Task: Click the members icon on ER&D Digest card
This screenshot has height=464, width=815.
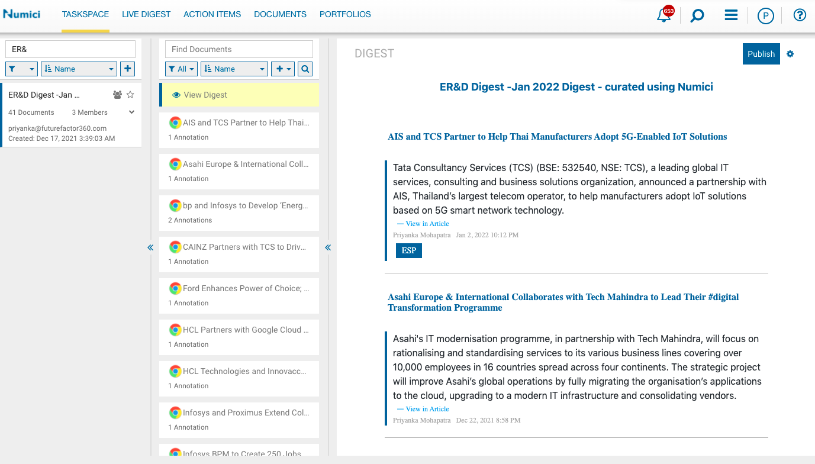Action: (x=117, y=95)
